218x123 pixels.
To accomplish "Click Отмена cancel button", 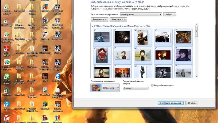I will 191,103.
